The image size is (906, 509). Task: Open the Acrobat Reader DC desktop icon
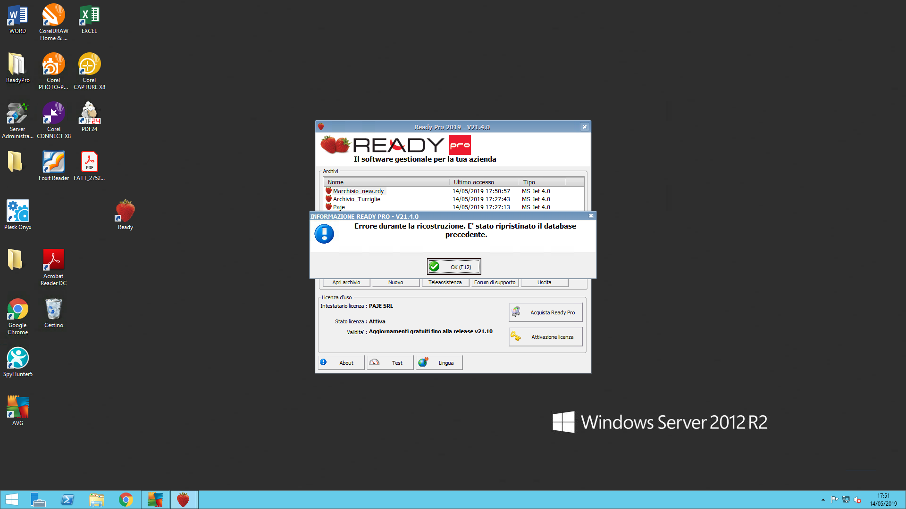click(x=53, y=268)
